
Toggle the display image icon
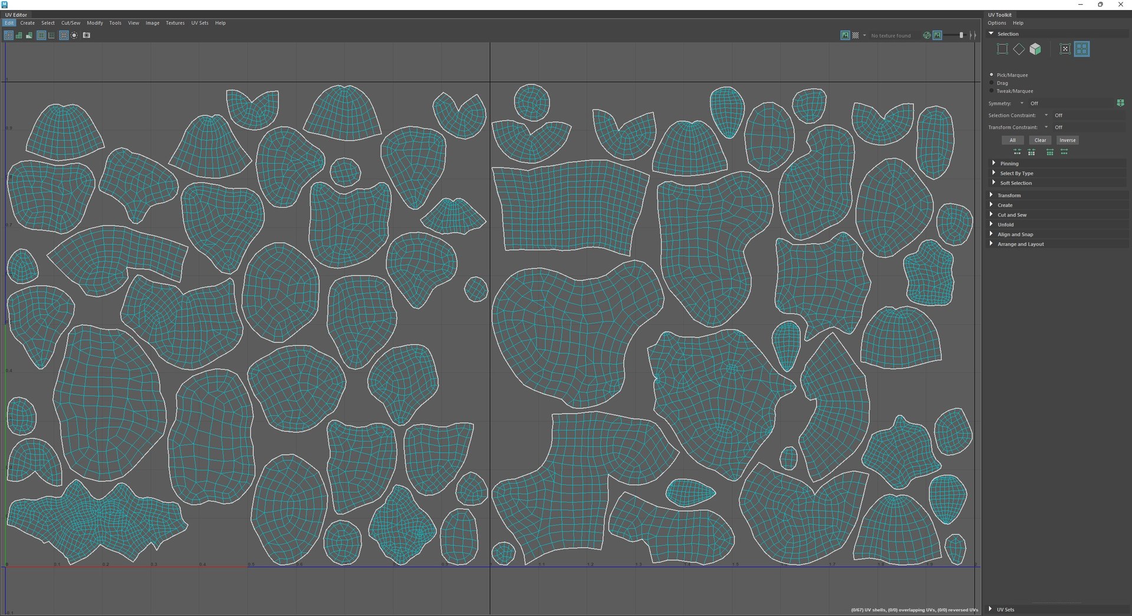[845, 35]
